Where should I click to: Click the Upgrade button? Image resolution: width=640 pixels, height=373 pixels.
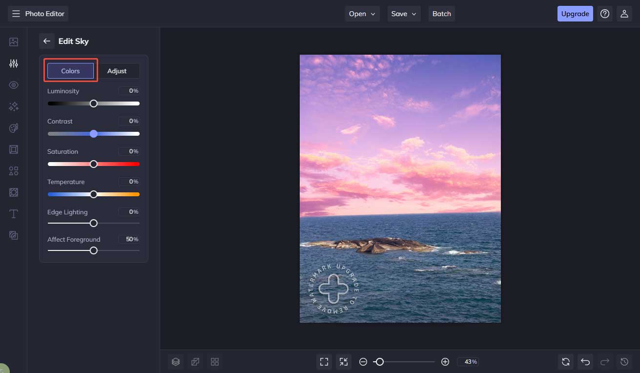(x=575, y=14)
